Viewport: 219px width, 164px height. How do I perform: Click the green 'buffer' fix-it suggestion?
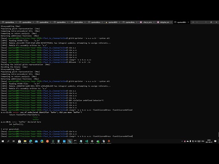(x=36, y=120)
